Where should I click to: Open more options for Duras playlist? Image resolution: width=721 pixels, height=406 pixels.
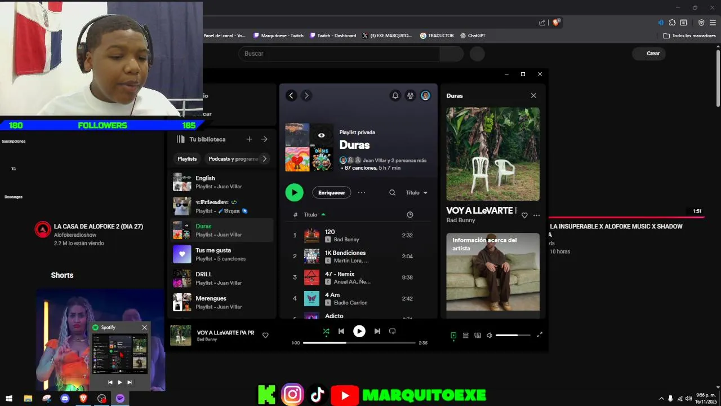[362, 193]
